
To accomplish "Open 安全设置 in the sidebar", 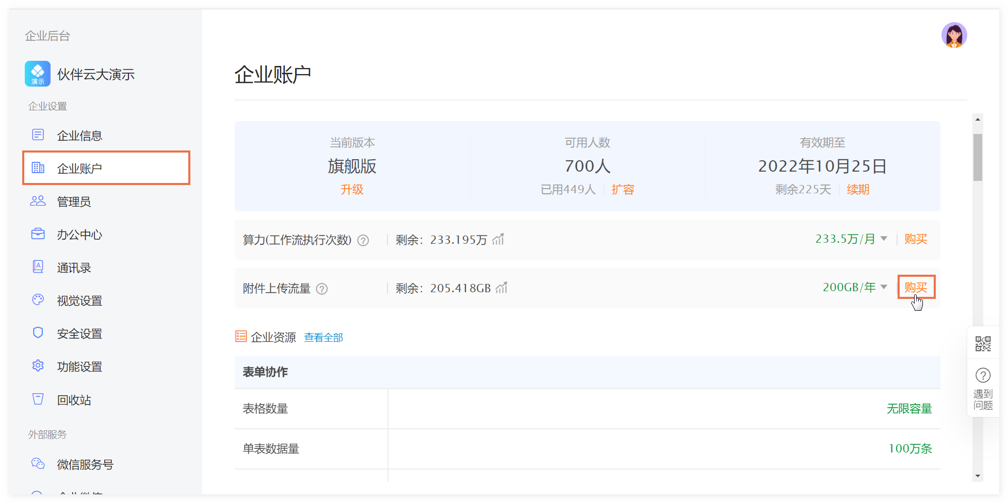I will 79,334.
